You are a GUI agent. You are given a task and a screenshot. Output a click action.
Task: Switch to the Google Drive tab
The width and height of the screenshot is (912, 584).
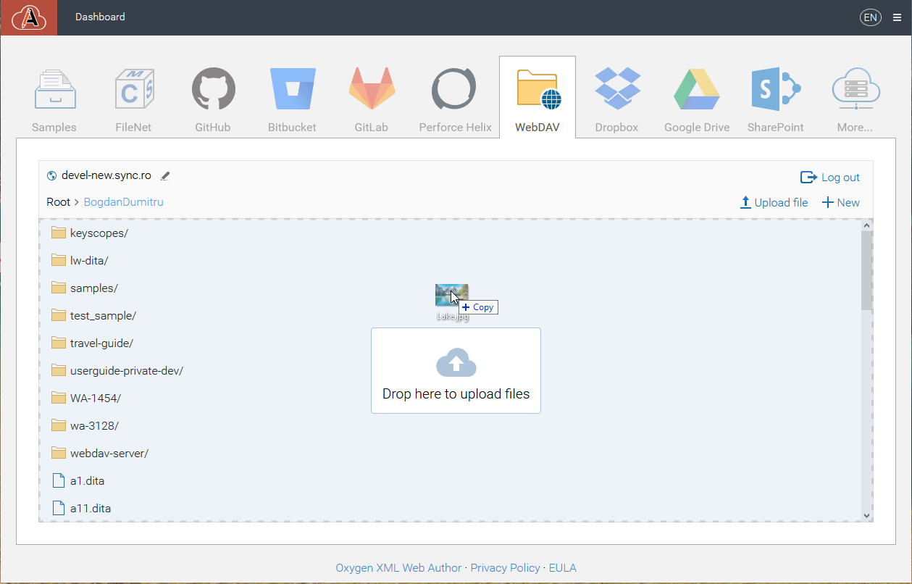(697, 100)
